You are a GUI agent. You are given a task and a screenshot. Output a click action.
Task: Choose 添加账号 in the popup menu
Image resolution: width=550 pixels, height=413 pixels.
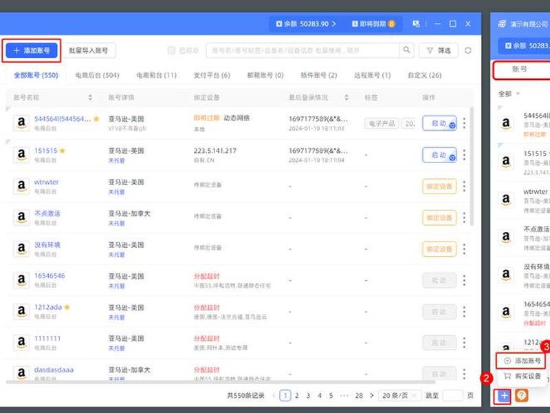coord(522,361)
